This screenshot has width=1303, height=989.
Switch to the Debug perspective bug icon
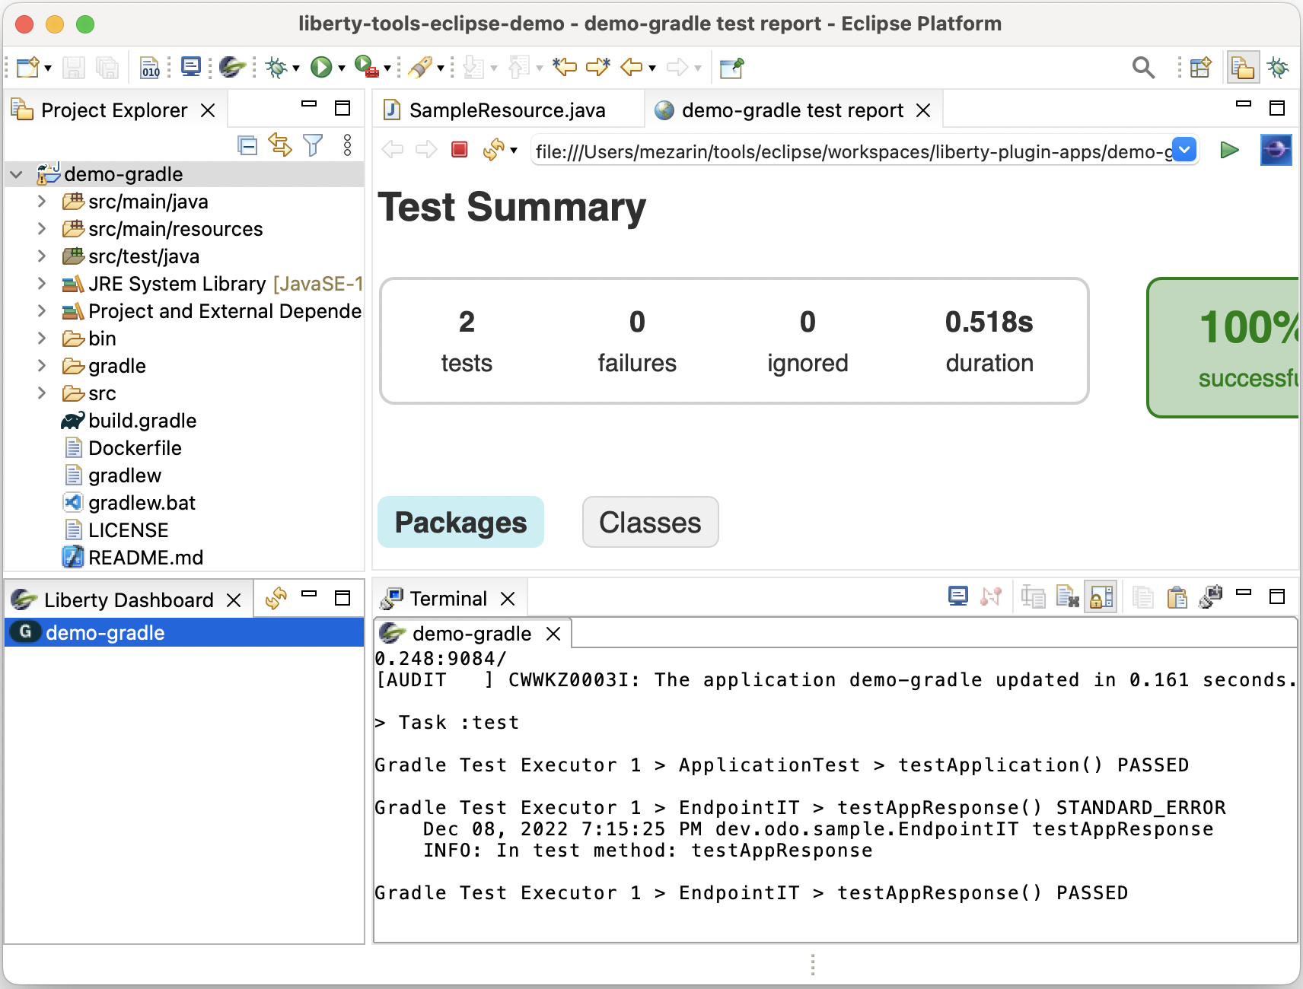1278,68
